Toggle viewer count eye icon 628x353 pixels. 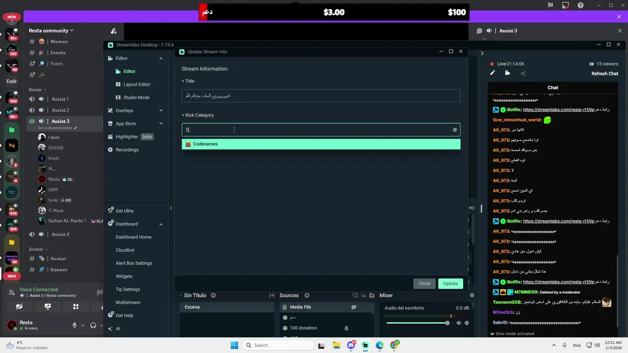[592, 64]
